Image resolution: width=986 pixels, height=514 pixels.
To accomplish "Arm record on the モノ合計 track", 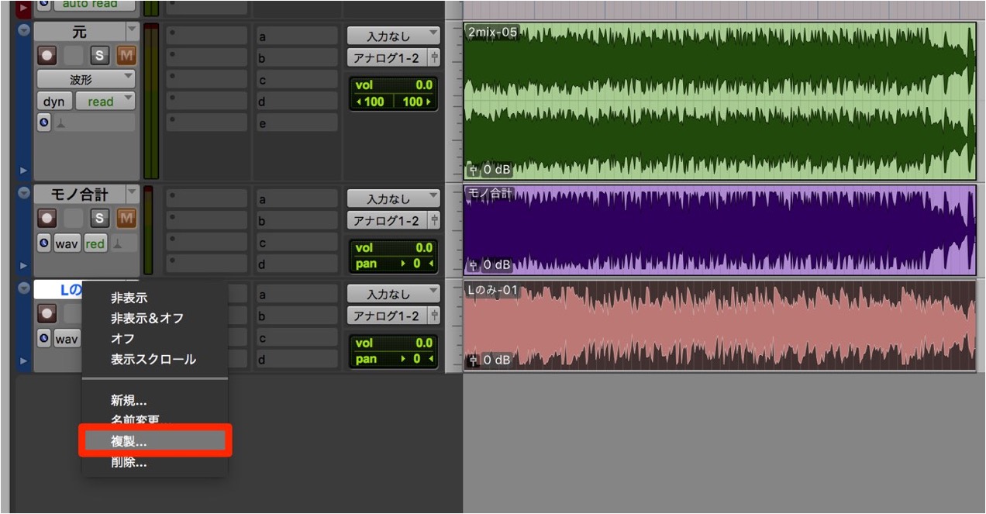I will 47,219.
